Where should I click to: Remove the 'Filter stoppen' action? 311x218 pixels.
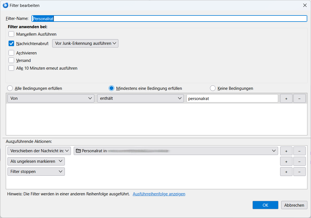click(299, 172)
